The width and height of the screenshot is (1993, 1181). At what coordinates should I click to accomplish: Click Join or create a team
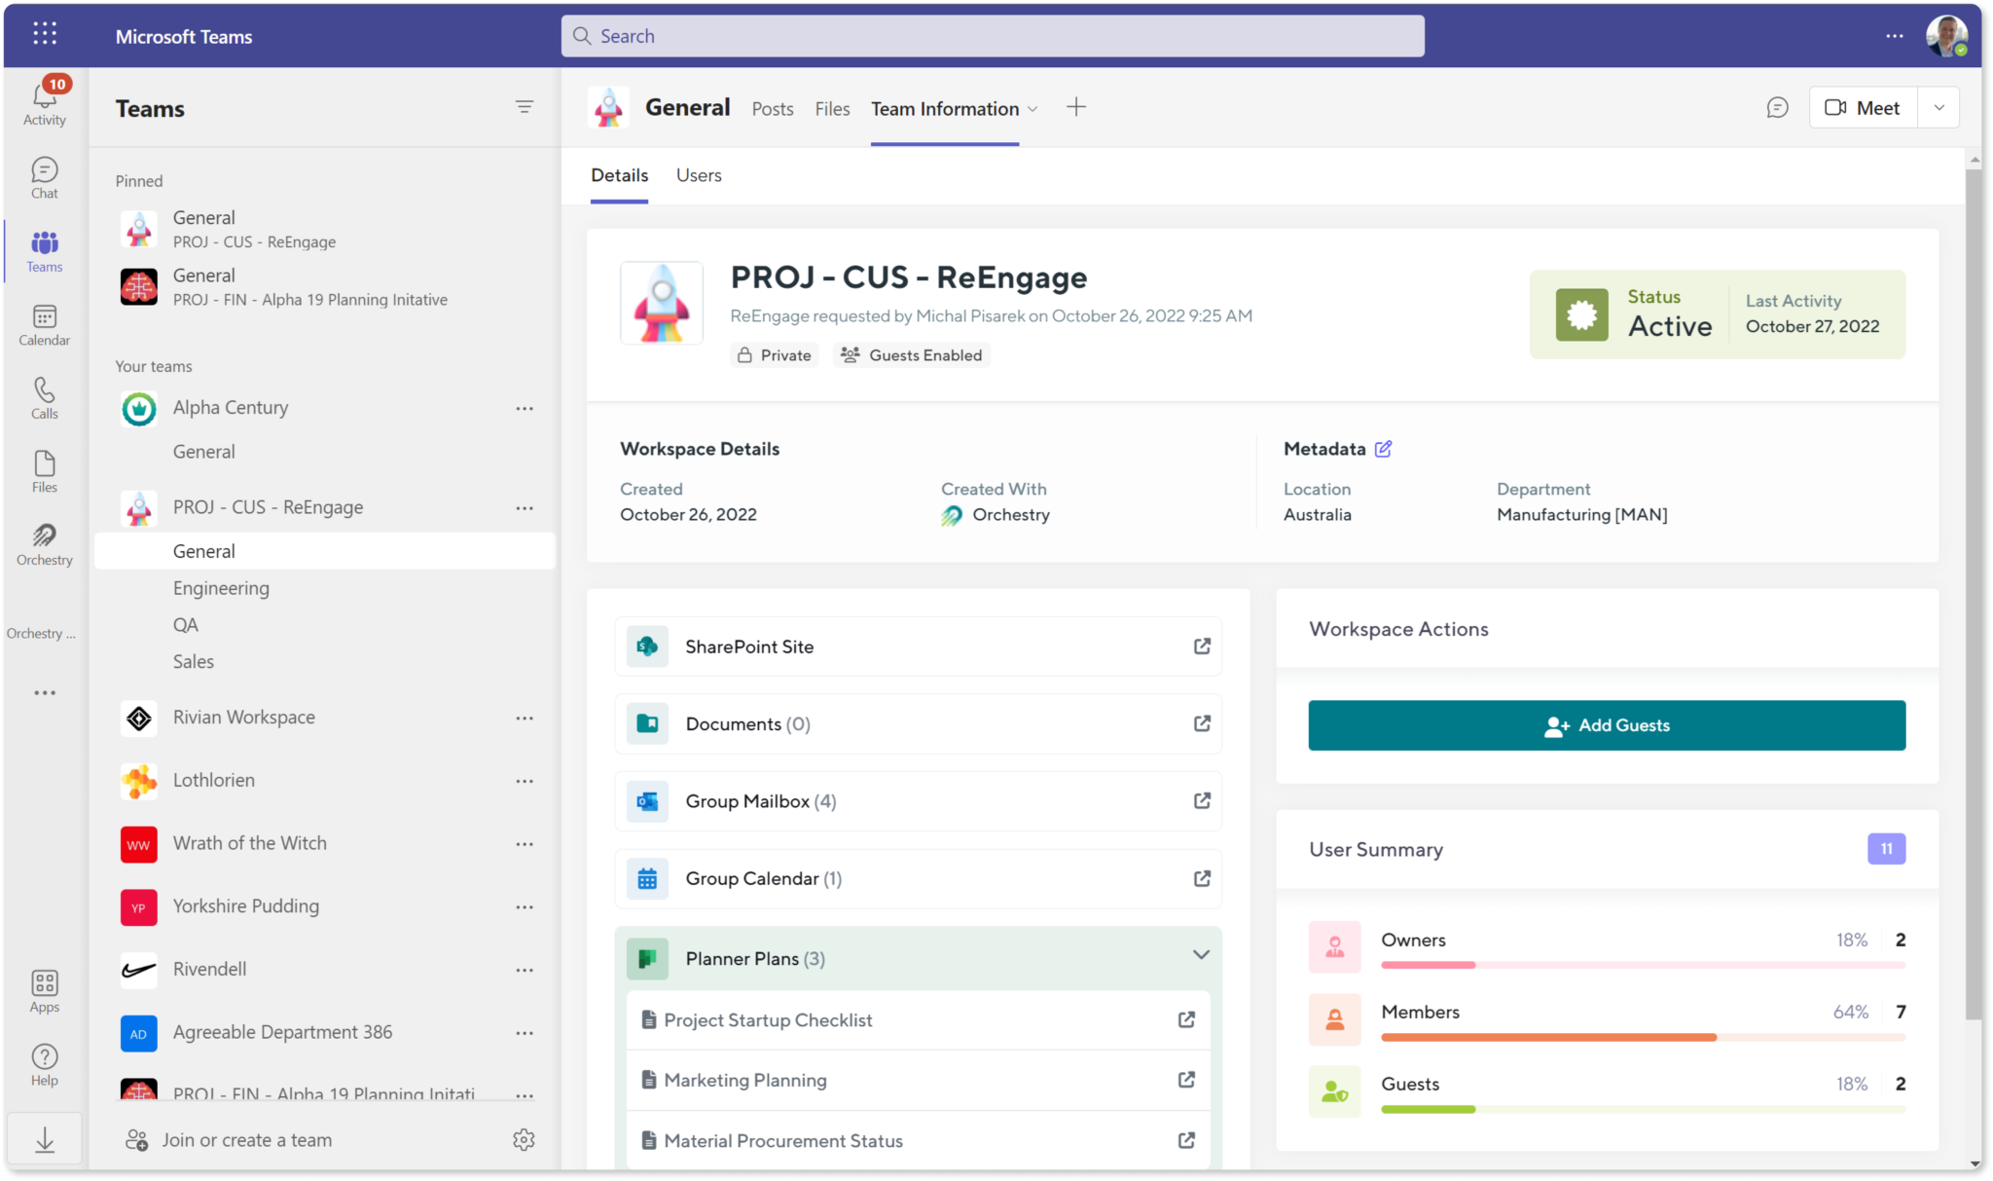click(x=245, y=1139)
